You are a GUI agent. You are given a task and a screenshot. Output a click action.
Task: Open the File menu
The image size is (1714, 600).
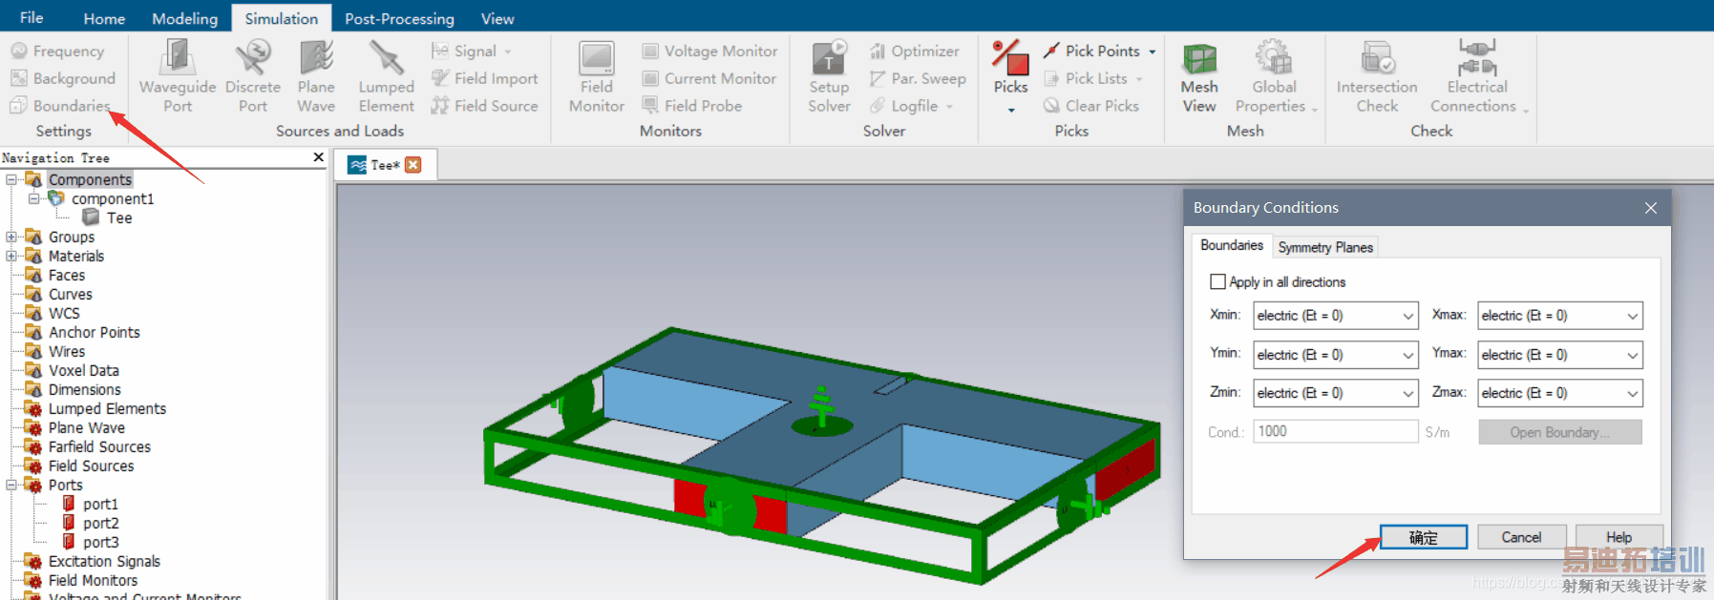32,17
